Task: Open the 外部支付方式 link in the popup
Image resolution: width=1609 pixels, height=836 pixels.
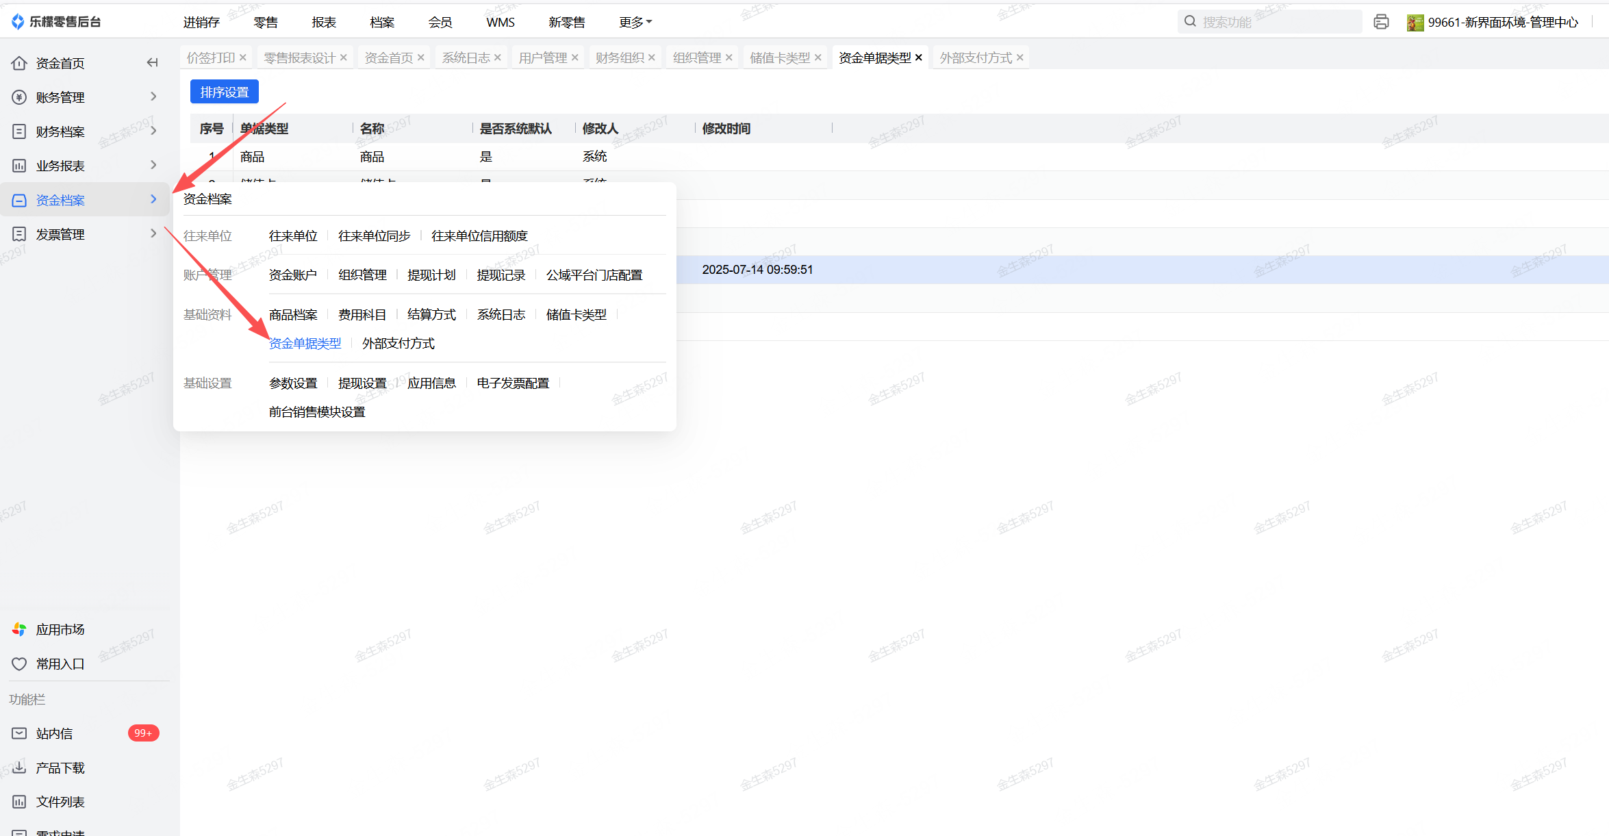Action: point(398,343)
